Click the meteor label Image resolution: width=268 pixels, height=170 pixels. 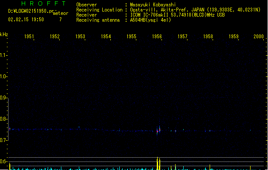[61, 13]
